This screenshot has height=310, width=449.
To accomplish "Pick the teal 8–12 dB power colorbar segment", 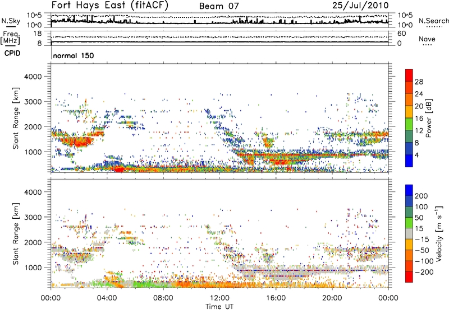I will click(409, 137).
